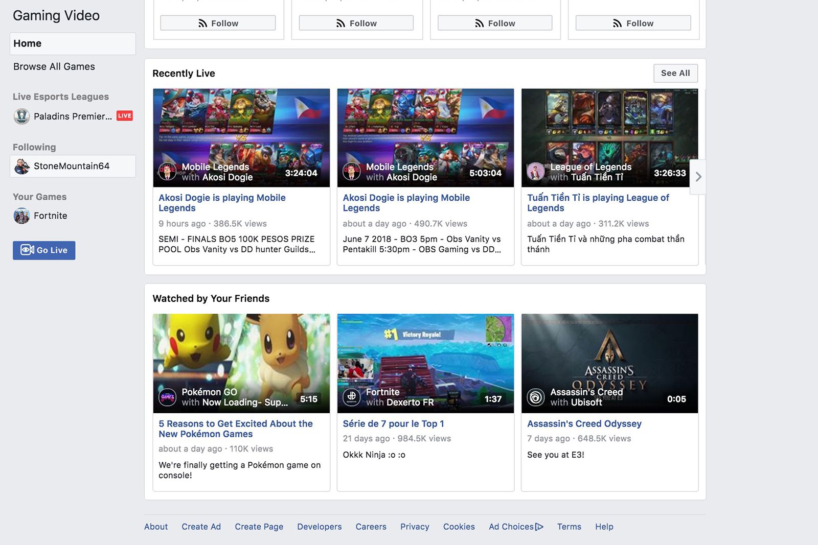Click the Ubisoft logo on Assassin's Creed video
Screen dimensions: 818x545
(536, 397)
